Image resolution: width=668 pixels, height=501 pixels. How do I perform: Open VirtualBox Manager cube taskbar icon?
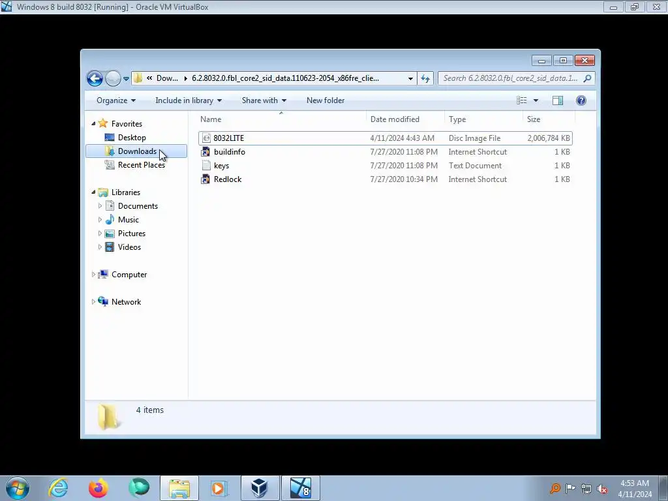tap(260, 488)
